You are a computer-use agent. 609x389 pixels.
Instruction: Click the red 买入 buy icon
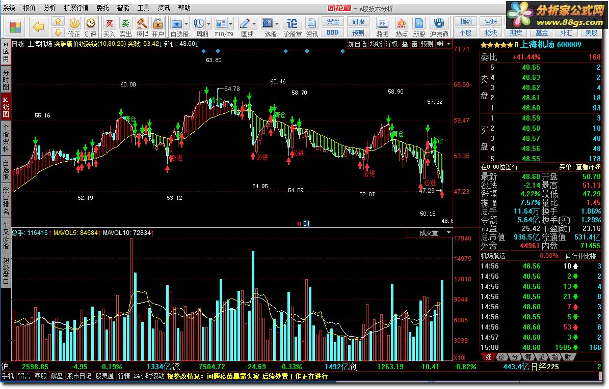click(110, 23)
